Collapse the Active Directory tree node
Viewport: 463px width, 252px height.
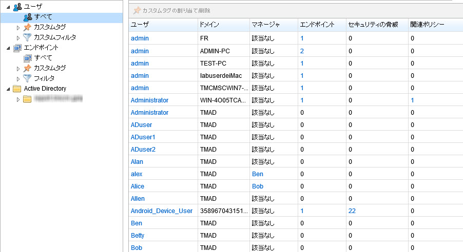pos(9,89)
